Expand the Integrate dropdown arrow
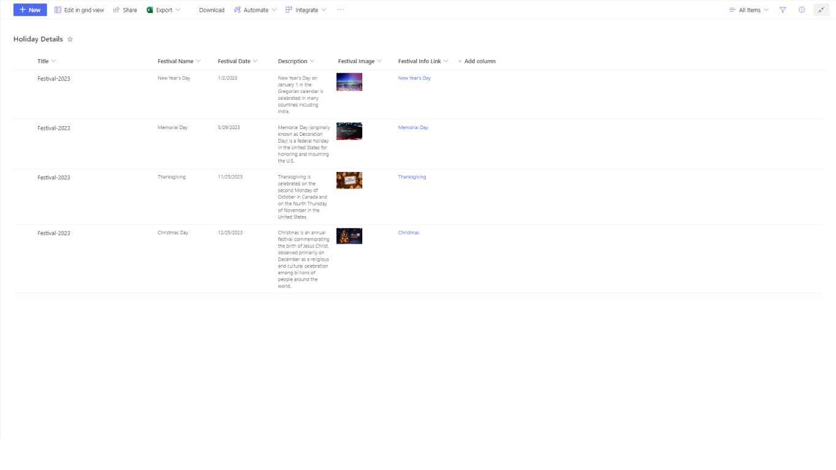Image resolution: width=836 pixels, height=470 pixels. point(324,10)
